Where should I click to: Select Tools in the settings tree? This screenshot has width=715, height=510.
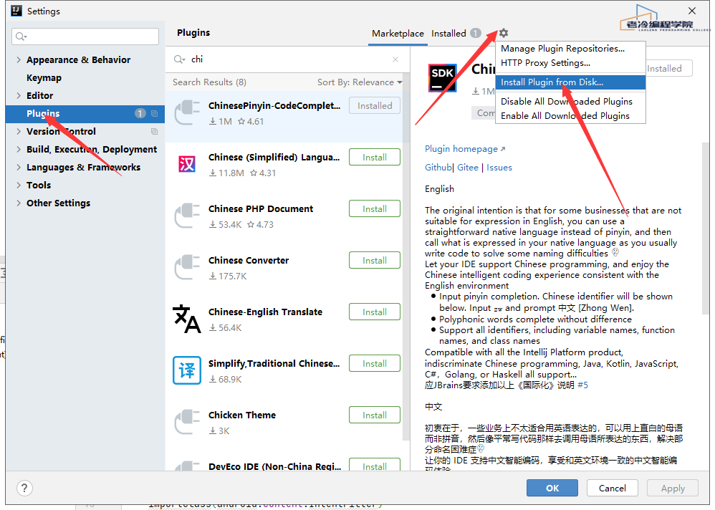tap(39, 185)
